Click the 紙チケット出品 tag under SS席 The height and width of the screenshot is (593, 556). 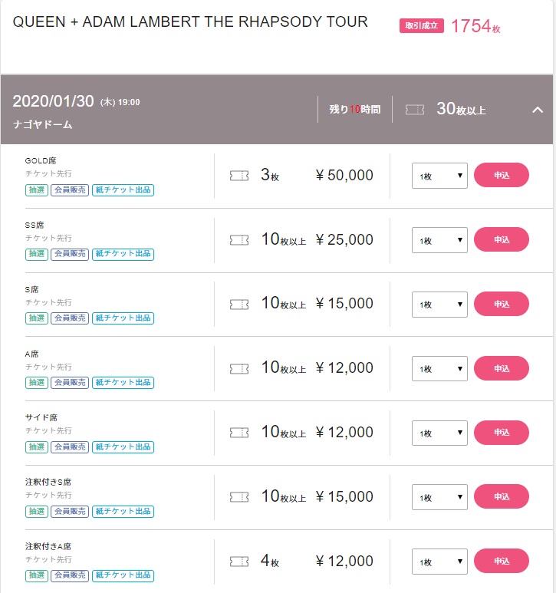coord(123,254)
